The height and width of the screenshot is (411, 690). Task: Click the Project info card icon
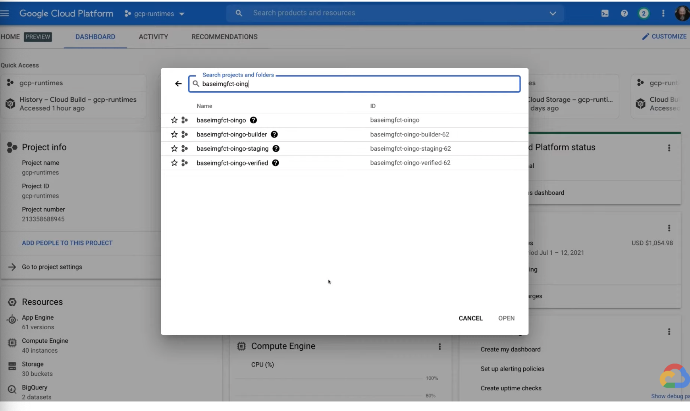click(12, 148)
